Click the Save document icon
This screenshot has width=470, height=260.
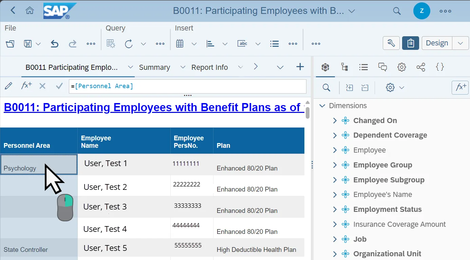(27, 44)
